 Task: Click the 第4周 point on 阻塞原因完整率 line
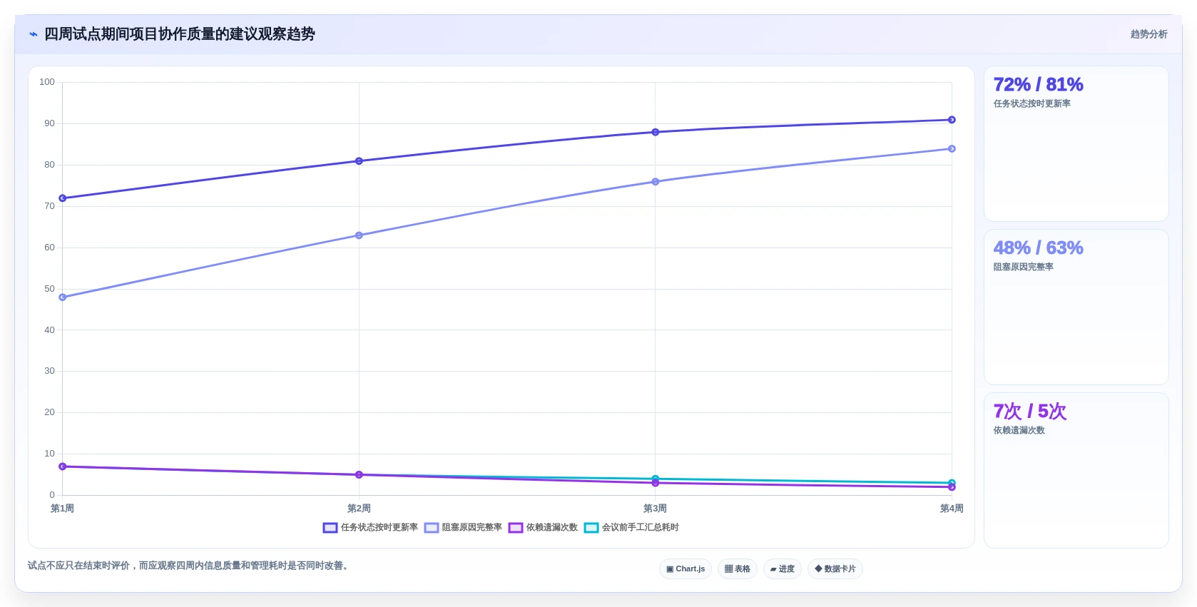point(952,149)
